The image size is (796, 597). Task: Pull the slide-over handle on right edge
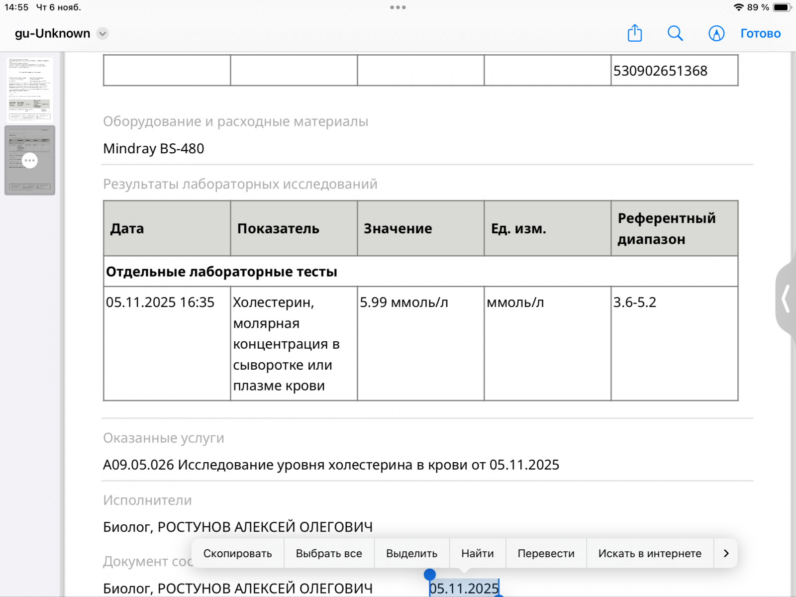pos(786,299)
